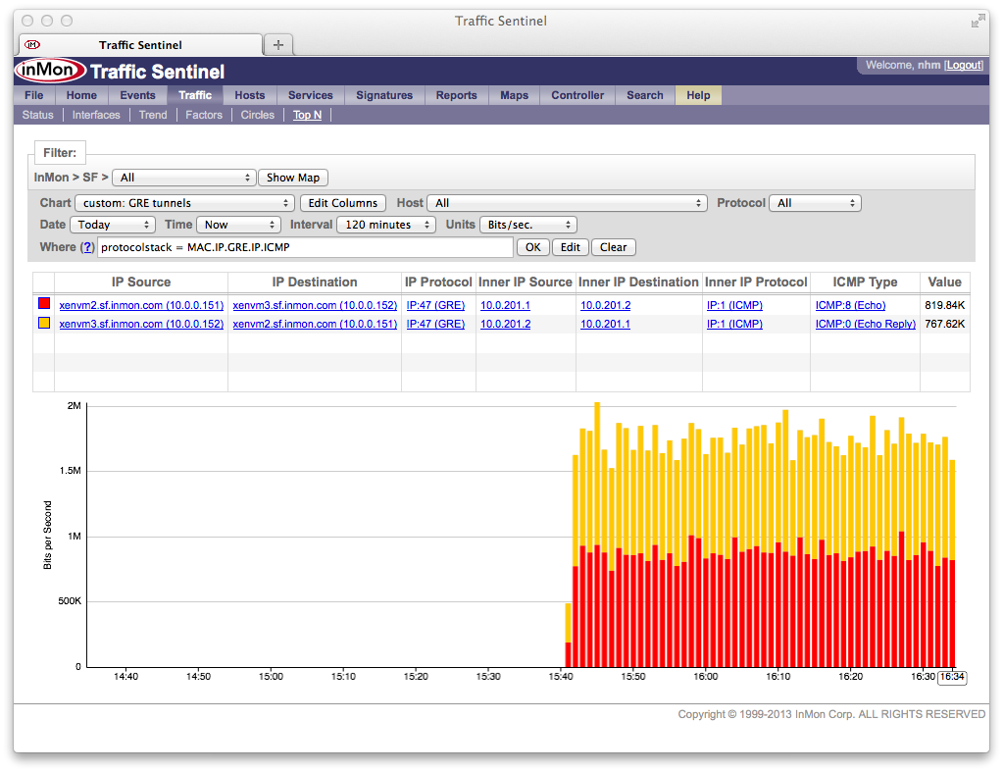1003x772 pixels.
Task: Switch to the Services tab
Action: pos(310,95)
